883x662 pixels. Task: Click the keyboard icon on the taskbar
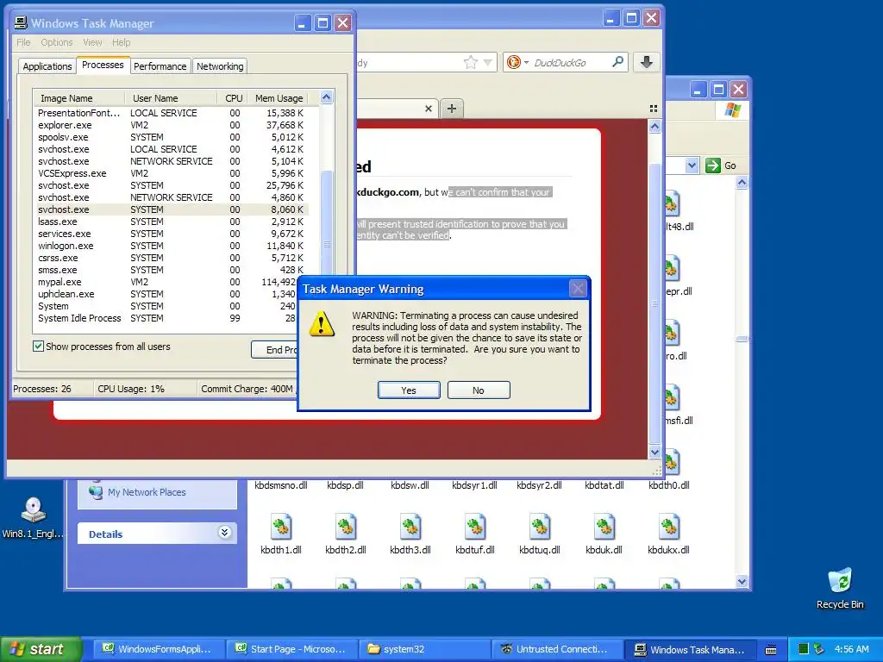click(x=771, y=650)
